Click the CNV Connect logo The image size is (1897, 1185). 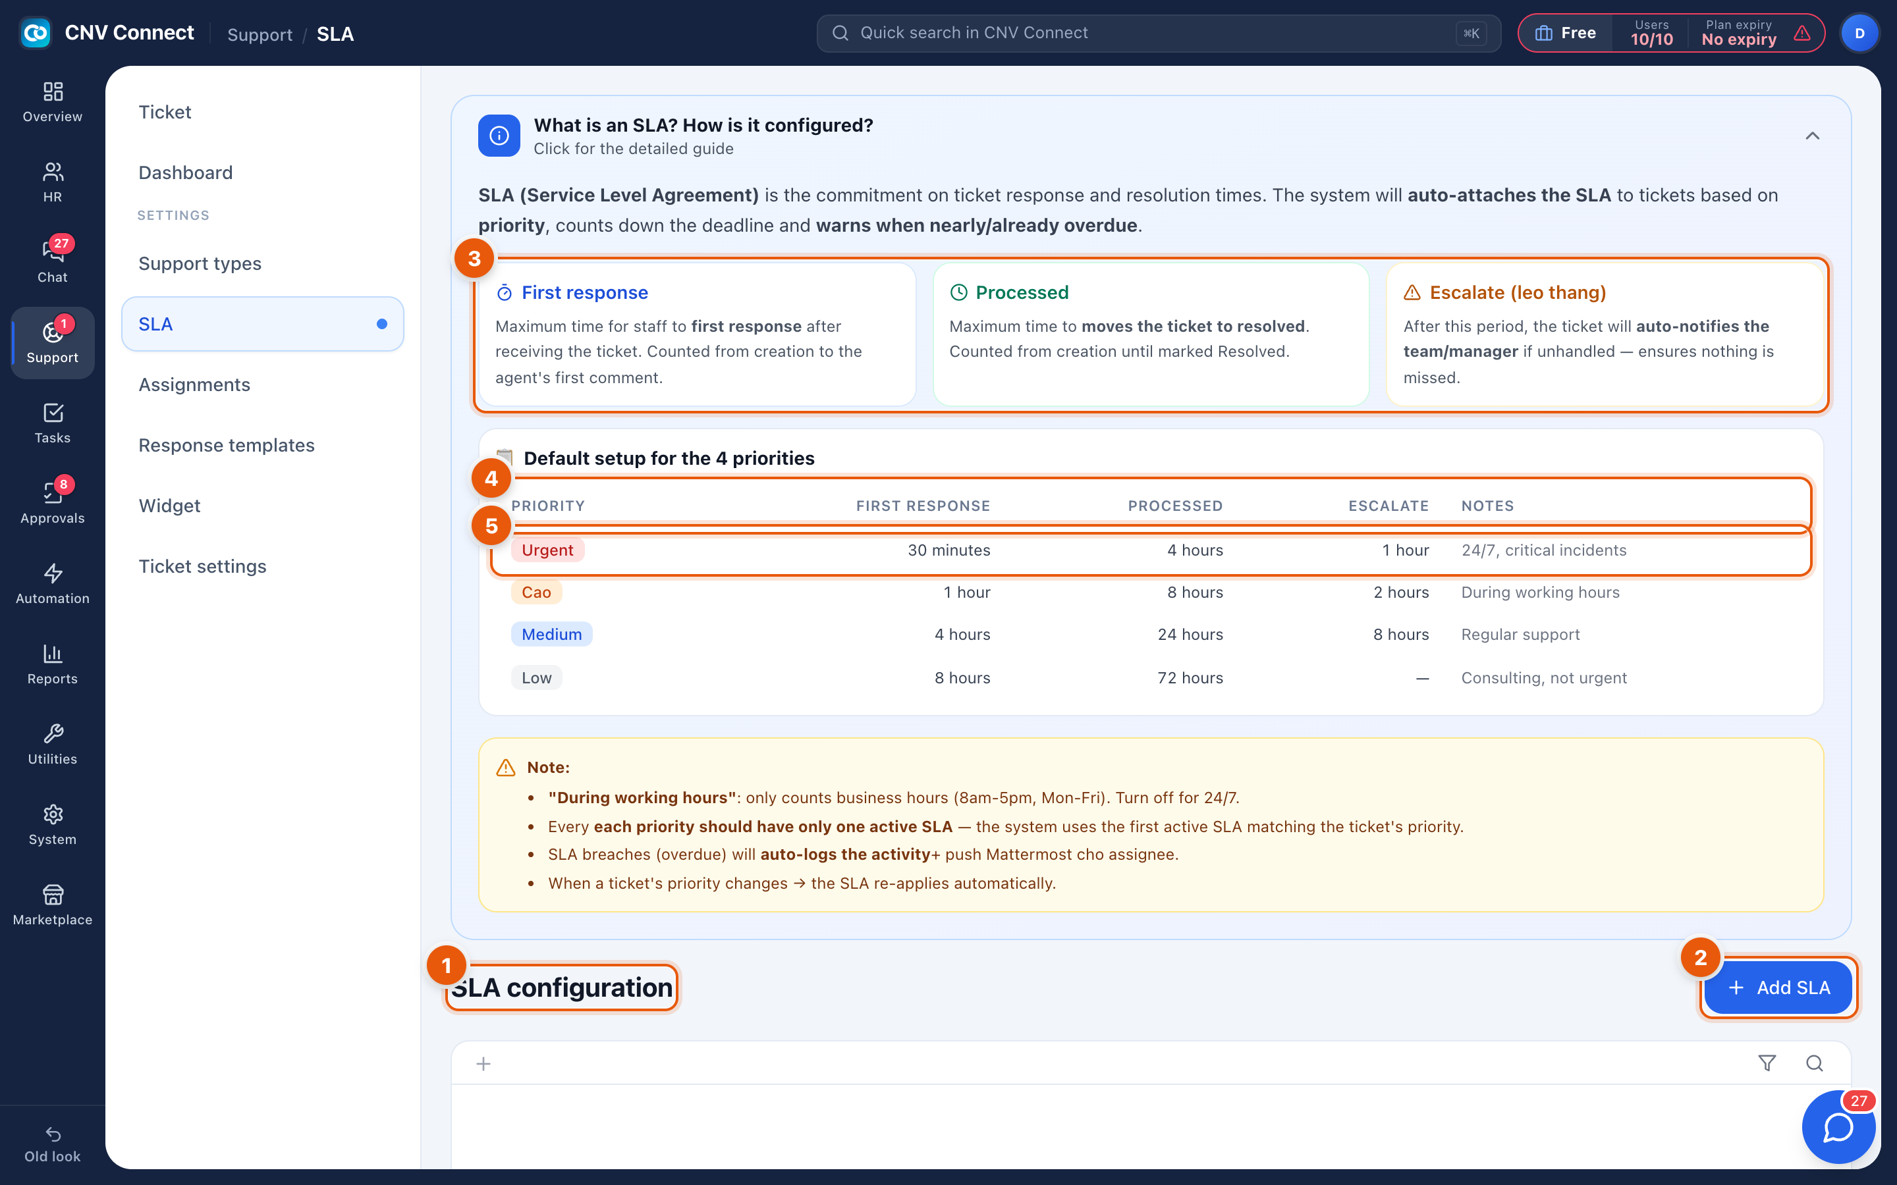click(36, 33)
